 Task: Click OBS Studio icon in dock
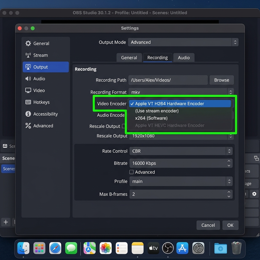click(x=168, y=248)
